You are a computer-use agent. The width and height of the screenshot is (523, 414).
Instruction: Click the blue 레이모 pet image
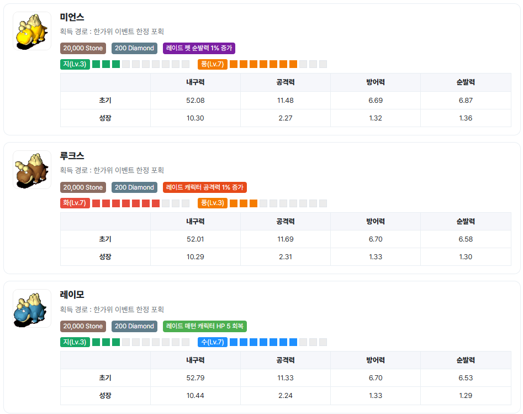32,308
